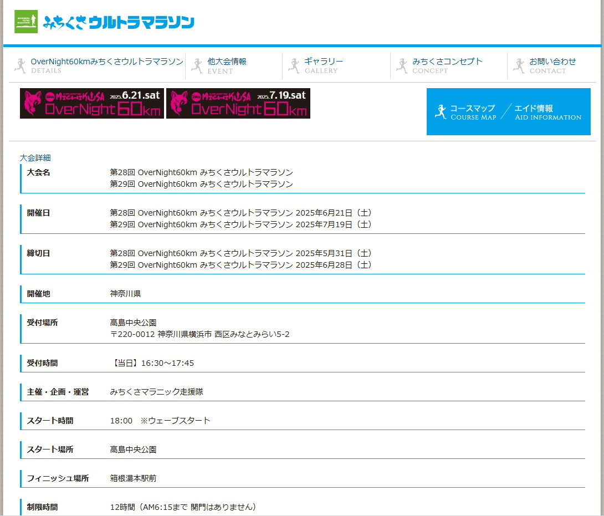Click finish location 箱根湯本駅前
This screenshot has height=516, width=604.
pos(134,478)
